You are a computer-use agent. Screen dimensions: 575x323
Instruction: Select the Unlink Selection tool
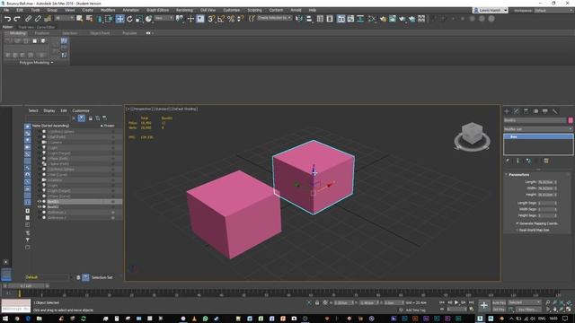click(38, 19)
